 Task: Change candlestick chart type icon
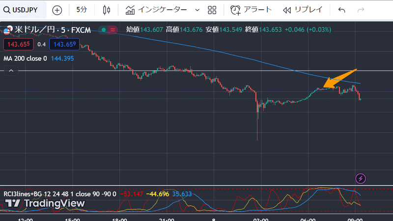click(x=107, y=10)
